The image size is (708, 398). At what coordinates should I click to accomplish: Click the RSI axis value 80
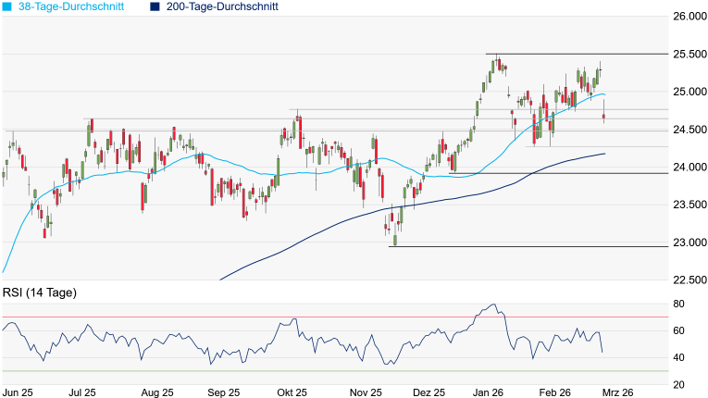pyautogui.click(x=678, y=304)
